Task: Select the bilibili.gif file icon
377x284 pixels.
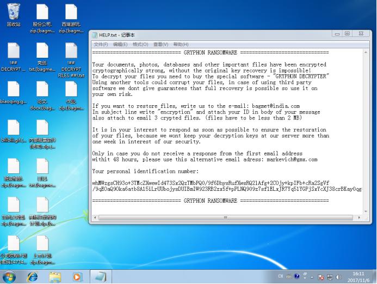Action: click(14, 131)
